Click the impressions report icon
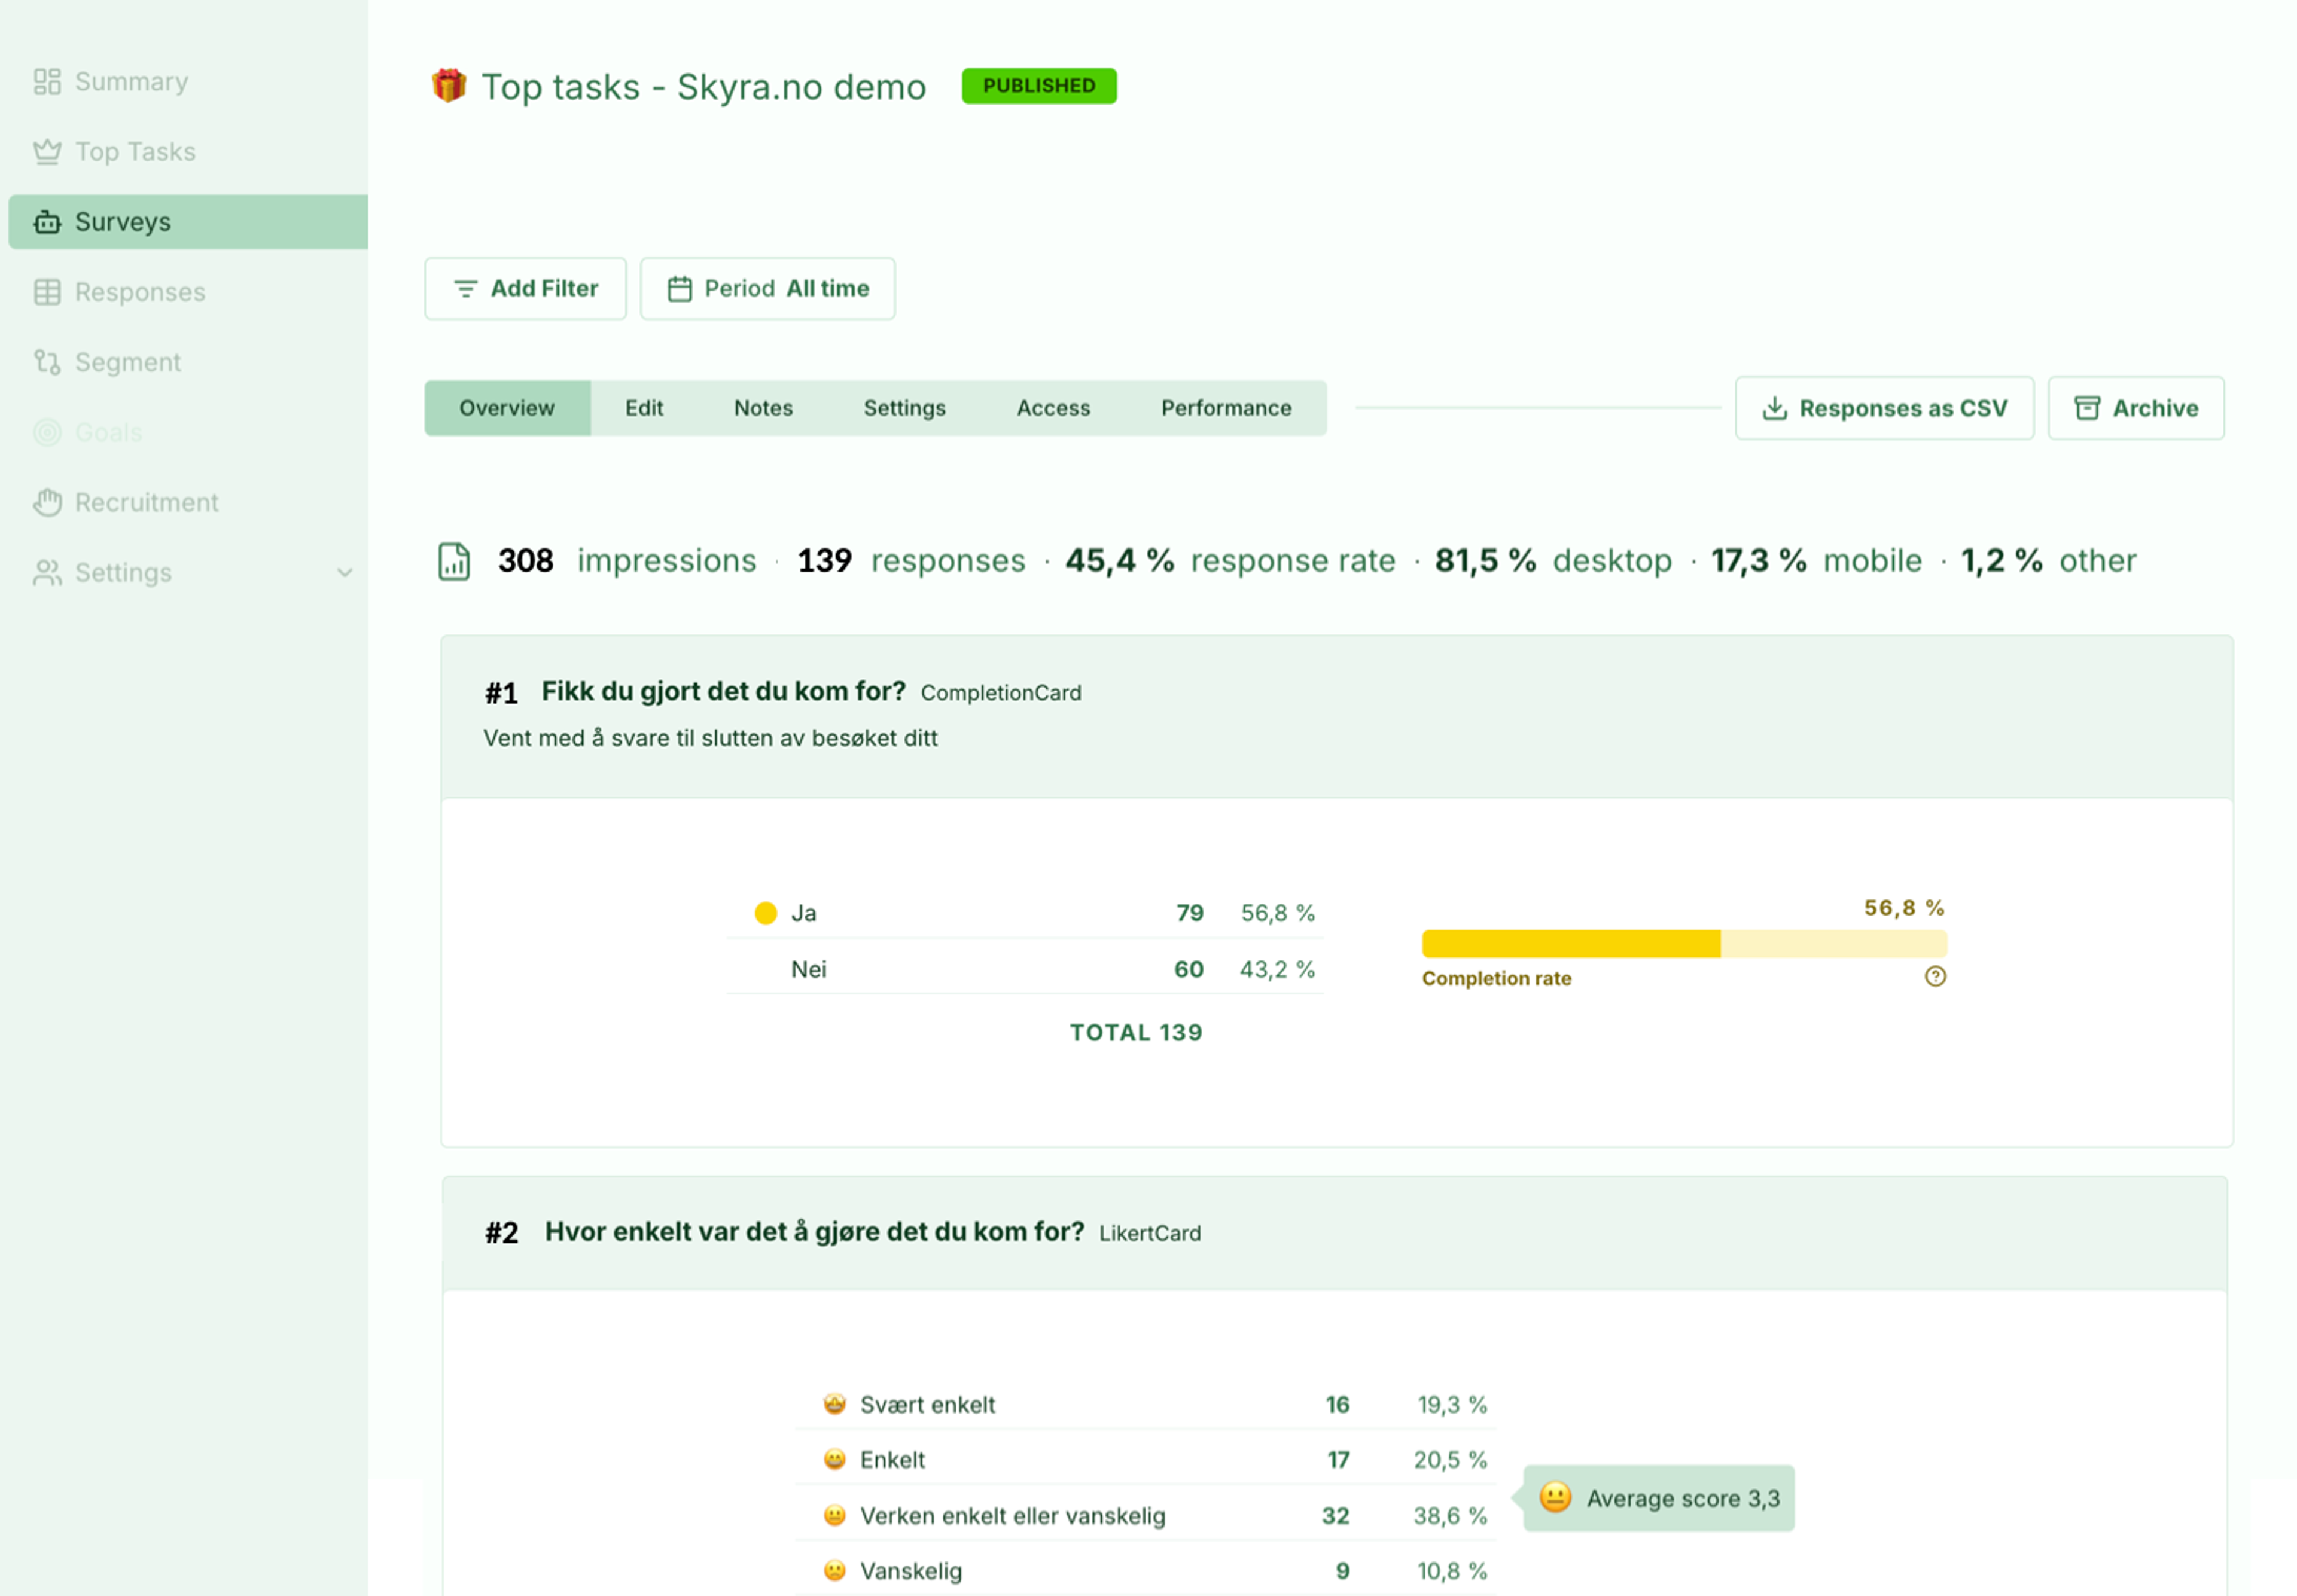The width and height of the screenshot is (2297, 1596). point(454,561)
